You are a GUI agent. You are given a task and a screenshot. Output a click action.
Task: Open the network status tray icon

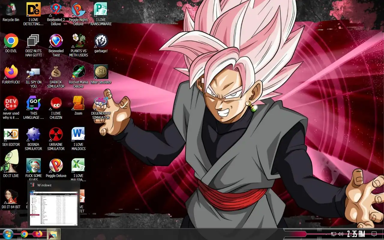tap(333, 234)
